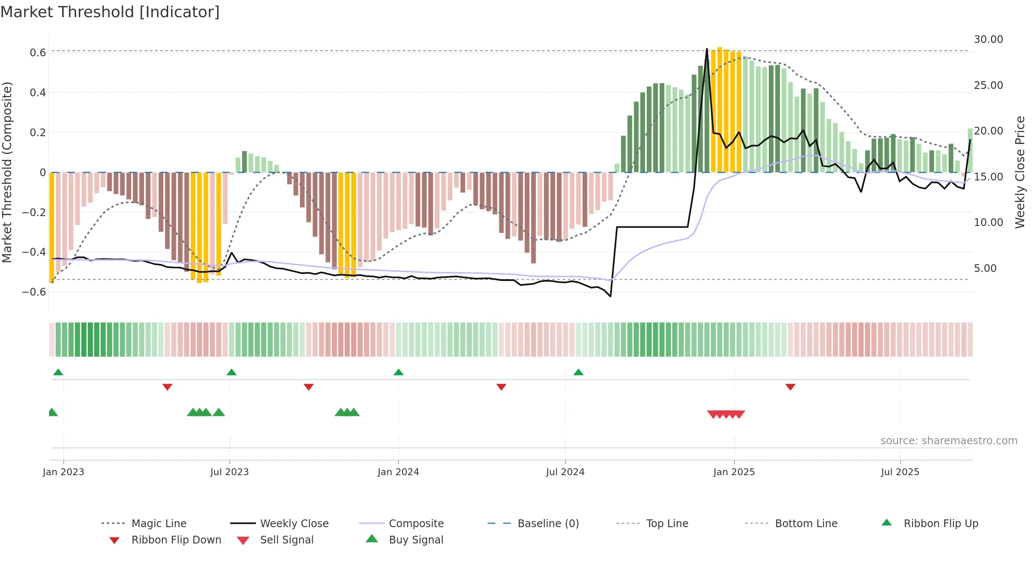This screenshot has height=580, width=1032.
Task: Click the ribbon flip down marker in autumn 2023
Action: point(309,387)
